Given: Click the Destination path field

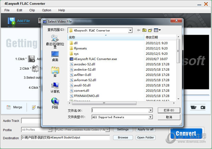Looking at the screenshot, I should (65, 137).
